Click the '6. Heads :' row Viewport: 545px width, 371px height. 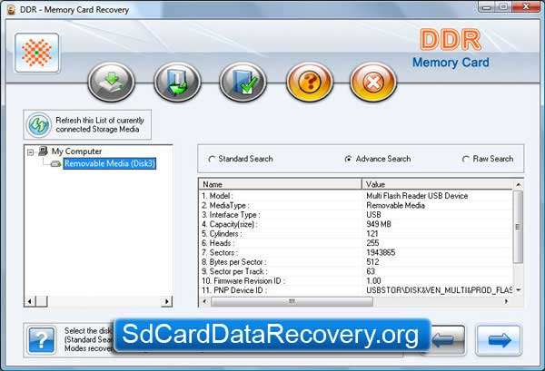coord(356,243)
